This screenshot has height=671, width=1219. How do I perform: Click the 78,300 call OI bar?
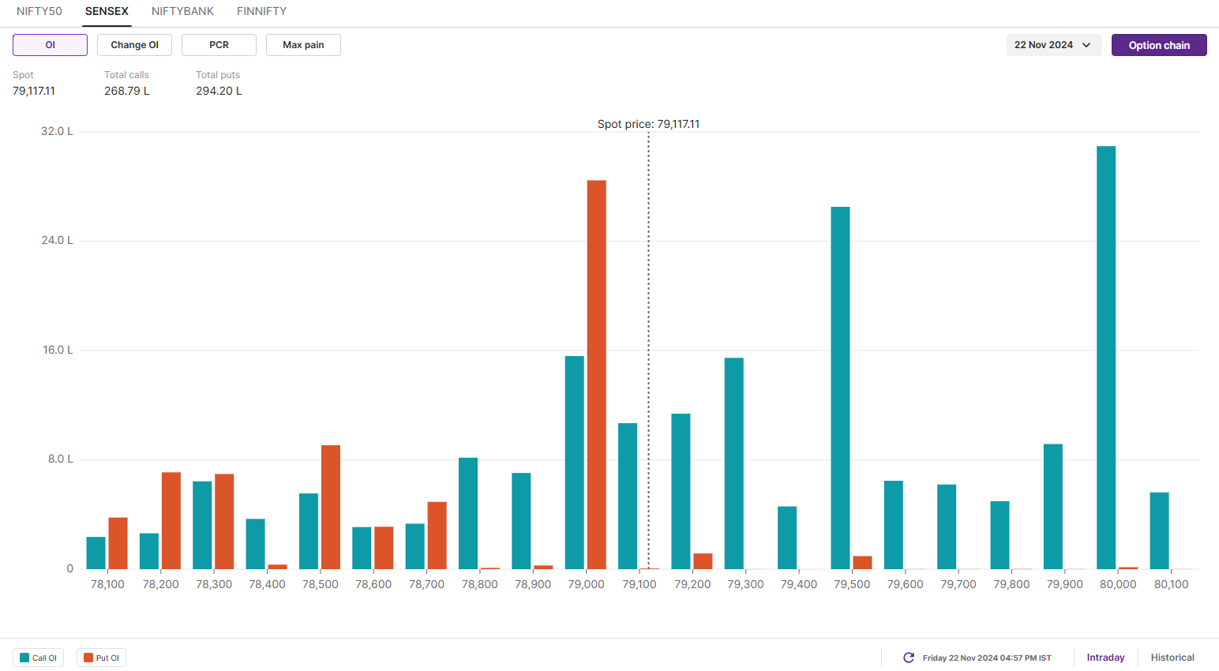point(202,525)
